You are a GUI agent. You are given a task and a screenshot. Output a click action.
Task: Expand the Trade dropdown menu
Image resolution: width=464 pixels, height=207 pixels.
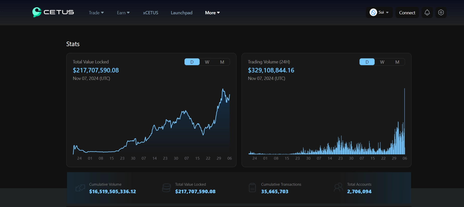click(96, 13)
